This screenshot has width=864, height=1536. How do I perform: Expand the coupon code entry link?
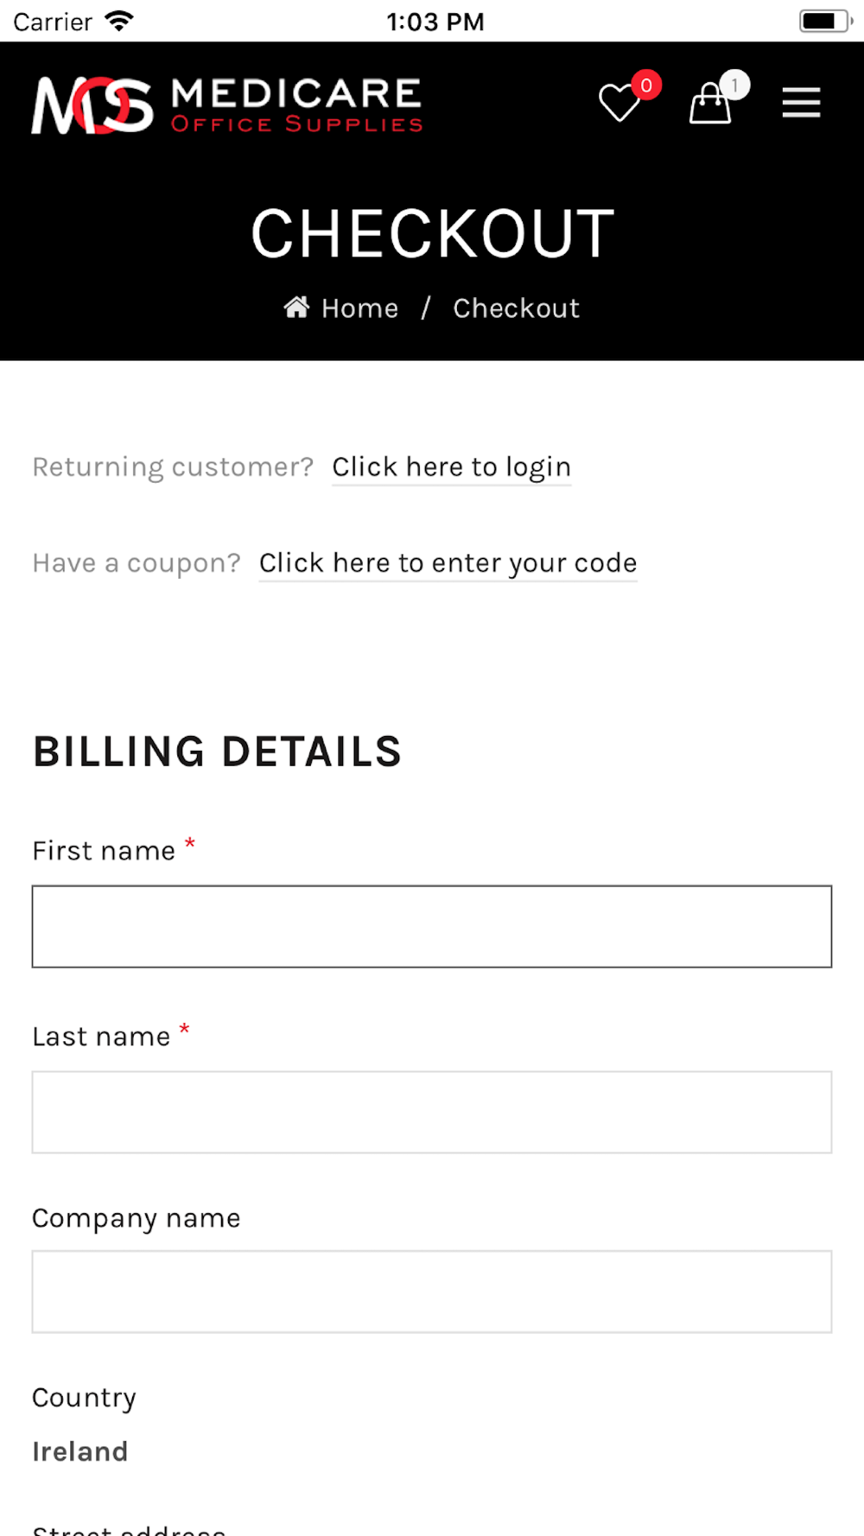[x=448, y=563]
